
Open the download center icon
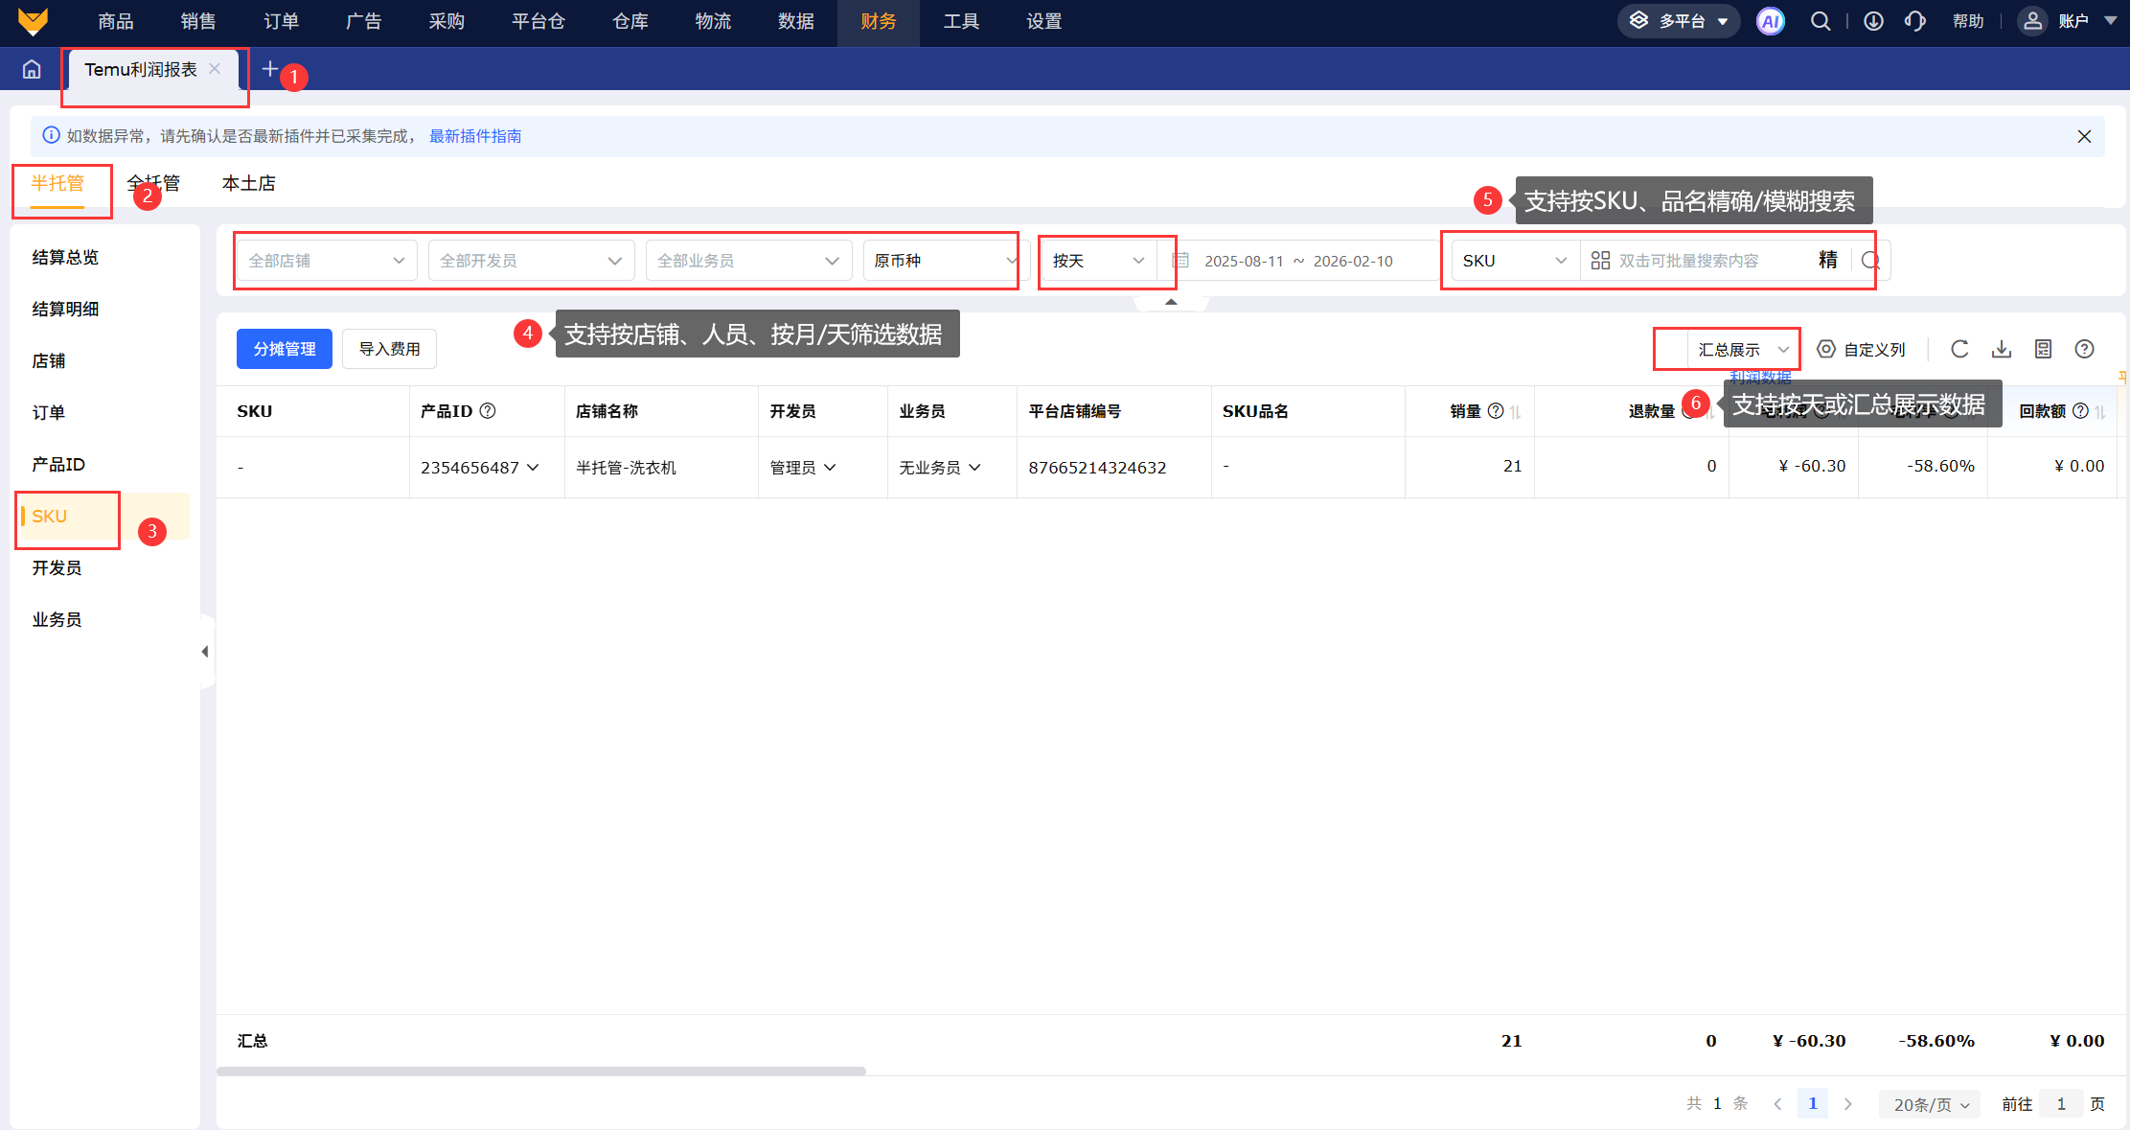coord(1873,21)
